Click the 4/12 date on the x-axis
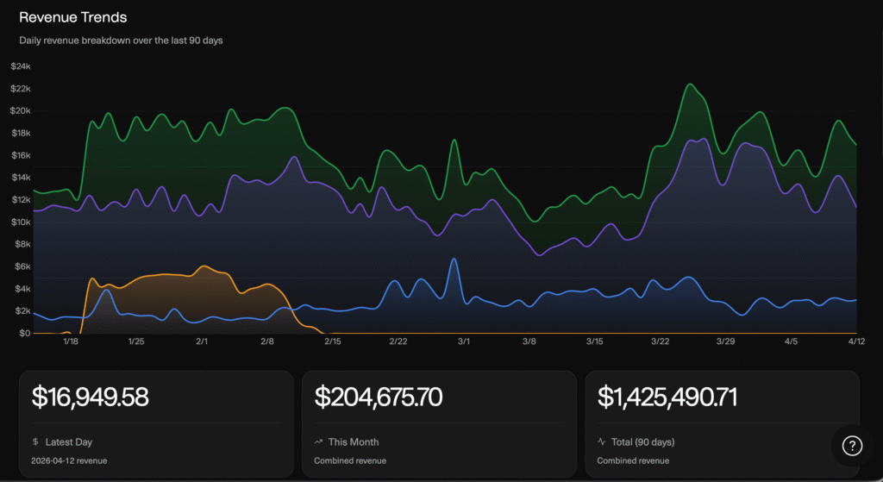883x482 pixels. (x=855, y=341)
